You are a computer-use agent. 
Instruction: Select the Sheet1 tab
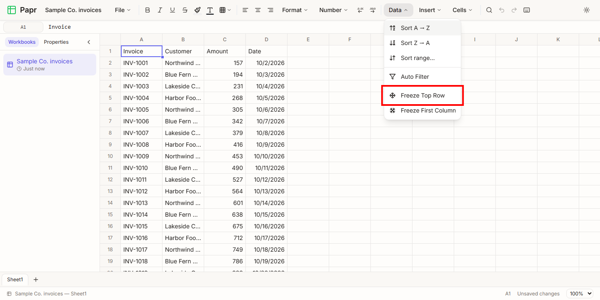[15, 280]
